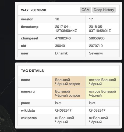Select the WAY: 28078598 heading
This screenshot has height=132, width=124.
tap(34, 10)
